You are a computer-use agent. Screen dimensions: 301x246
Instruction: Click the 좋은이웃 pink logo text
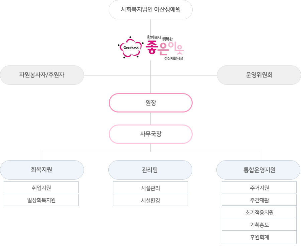click(165, 48)
